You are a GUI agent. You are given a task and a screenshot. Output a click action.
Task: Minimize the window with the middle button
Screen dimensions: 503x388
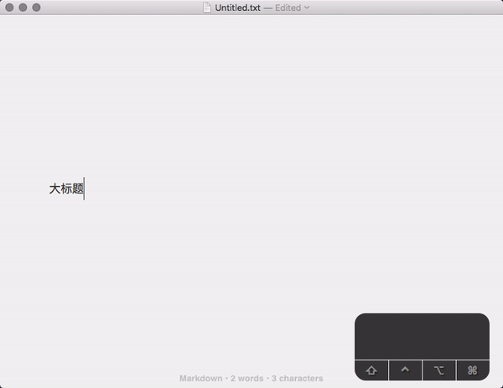[x=23, y=8]
